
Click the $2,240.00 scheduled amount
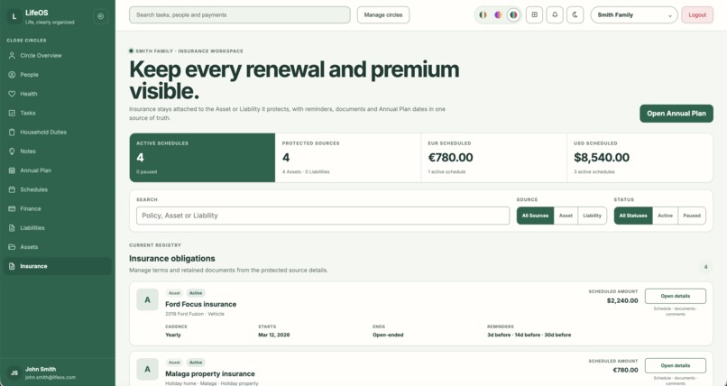tap(622, 300)
